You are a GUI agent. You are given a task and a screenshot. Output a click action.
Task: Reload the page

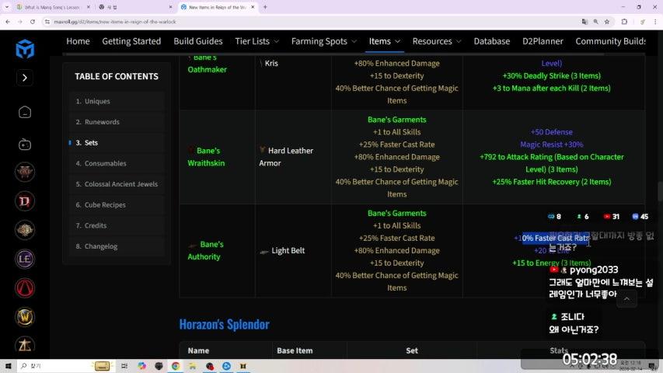click(x=33, y=22)
